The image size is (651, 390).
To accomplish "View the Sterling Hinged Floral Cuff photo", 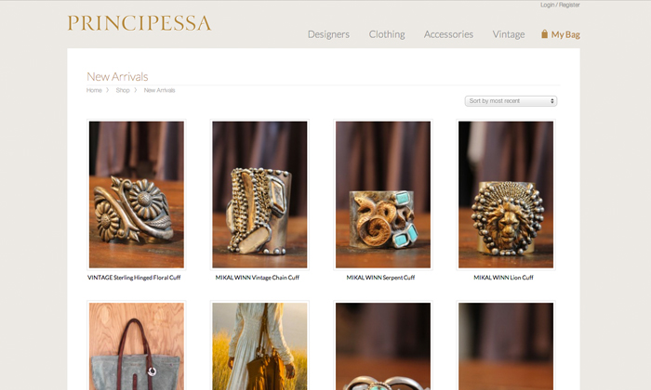I will pyautogui.click(x=136, y=194).
